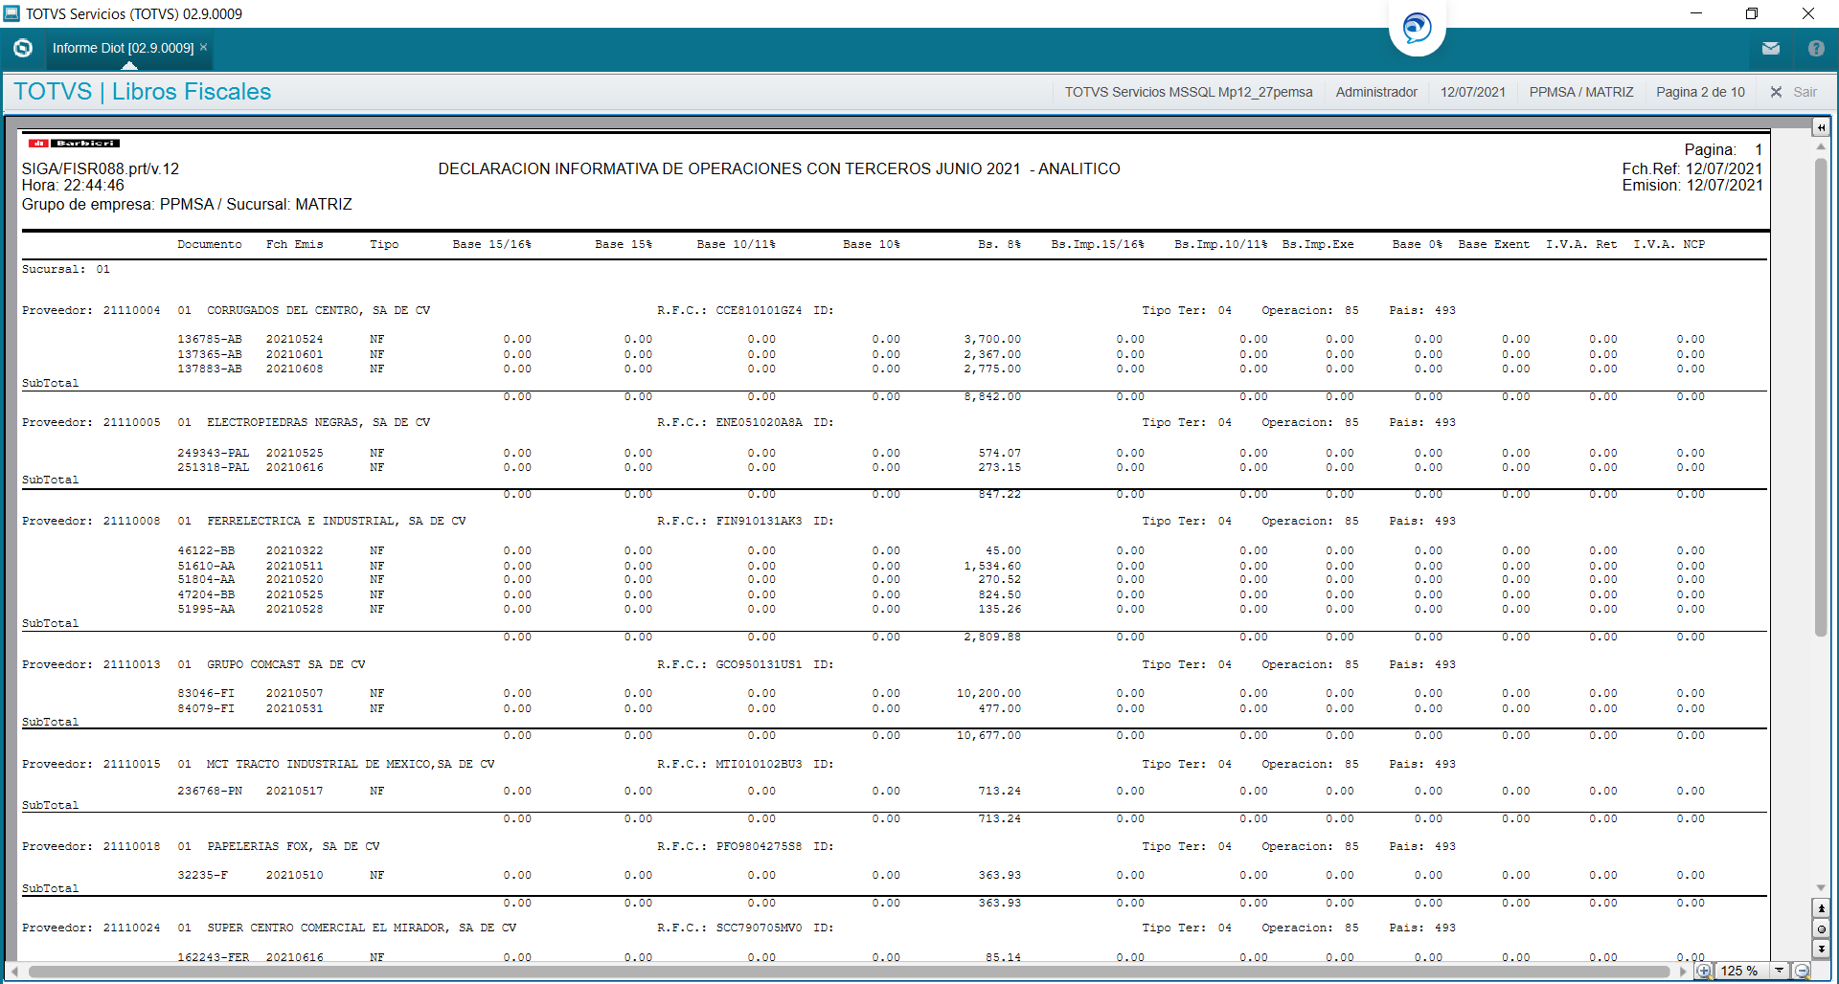Click the vertical scrollbar down arrow

tap(1821, 888)
